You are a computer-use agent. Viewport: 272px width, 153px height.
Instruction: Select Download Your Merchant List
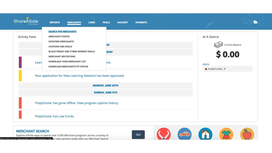pos(67,62)
